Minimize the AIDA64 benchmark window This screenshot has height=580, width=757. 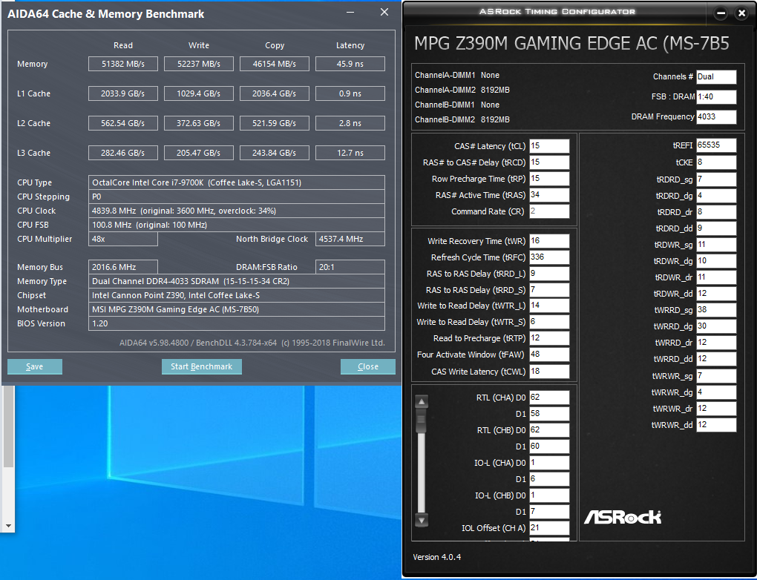[350, 13]
